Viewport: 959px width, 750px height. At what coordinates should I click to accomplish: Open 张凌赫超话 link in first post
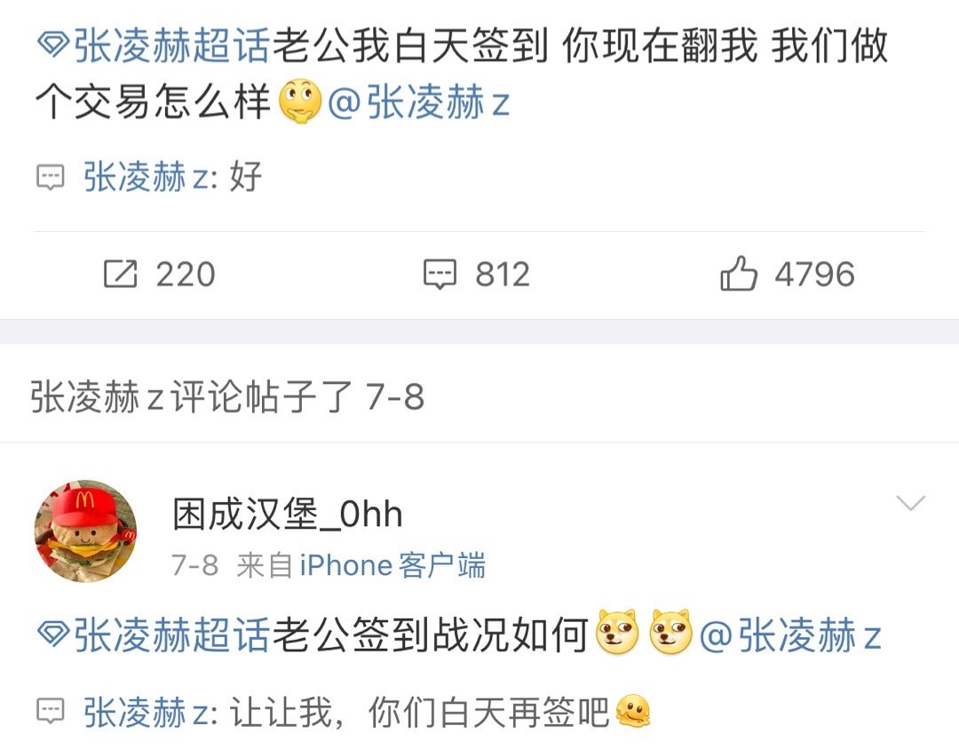click(172, 46)
